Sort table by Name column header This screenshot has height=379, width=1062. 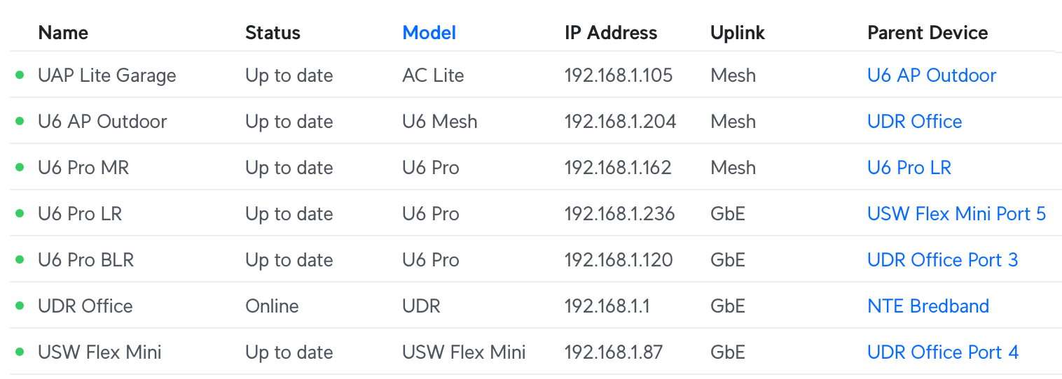click(63, 33)
